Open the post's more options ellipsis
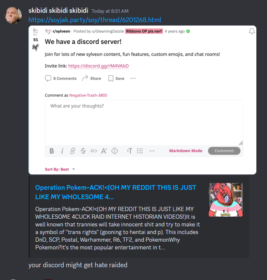The height and width of the screenshot is (280, 267). [x=133, y=78]
